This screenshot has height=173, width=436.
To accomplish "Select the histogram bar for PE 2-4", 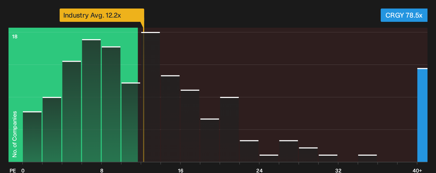I will tap(52, 129).
